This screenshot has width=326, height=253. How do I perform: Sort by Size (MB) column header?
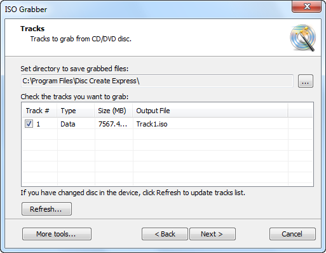point(113,111)
